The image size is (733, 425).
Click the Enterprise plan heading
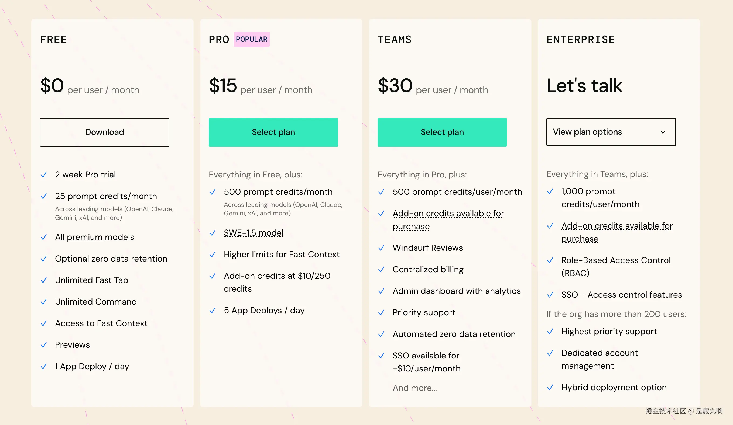tap(581, 40)
